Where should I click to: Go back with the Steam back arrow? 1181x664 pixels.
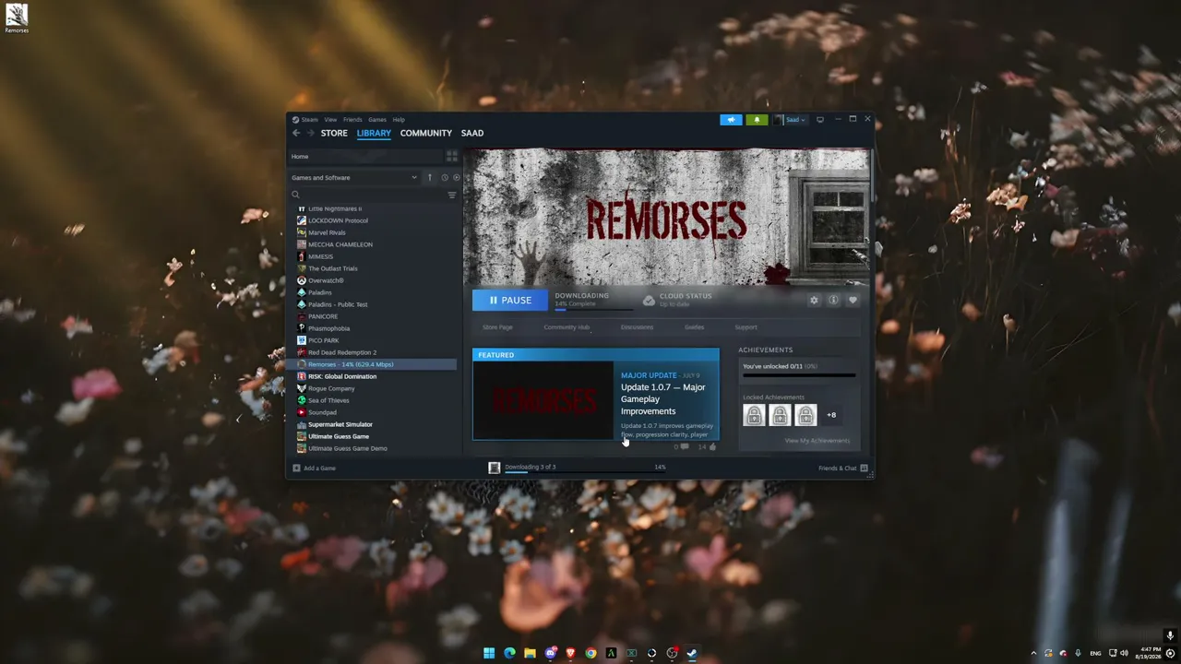coord(296,133)
